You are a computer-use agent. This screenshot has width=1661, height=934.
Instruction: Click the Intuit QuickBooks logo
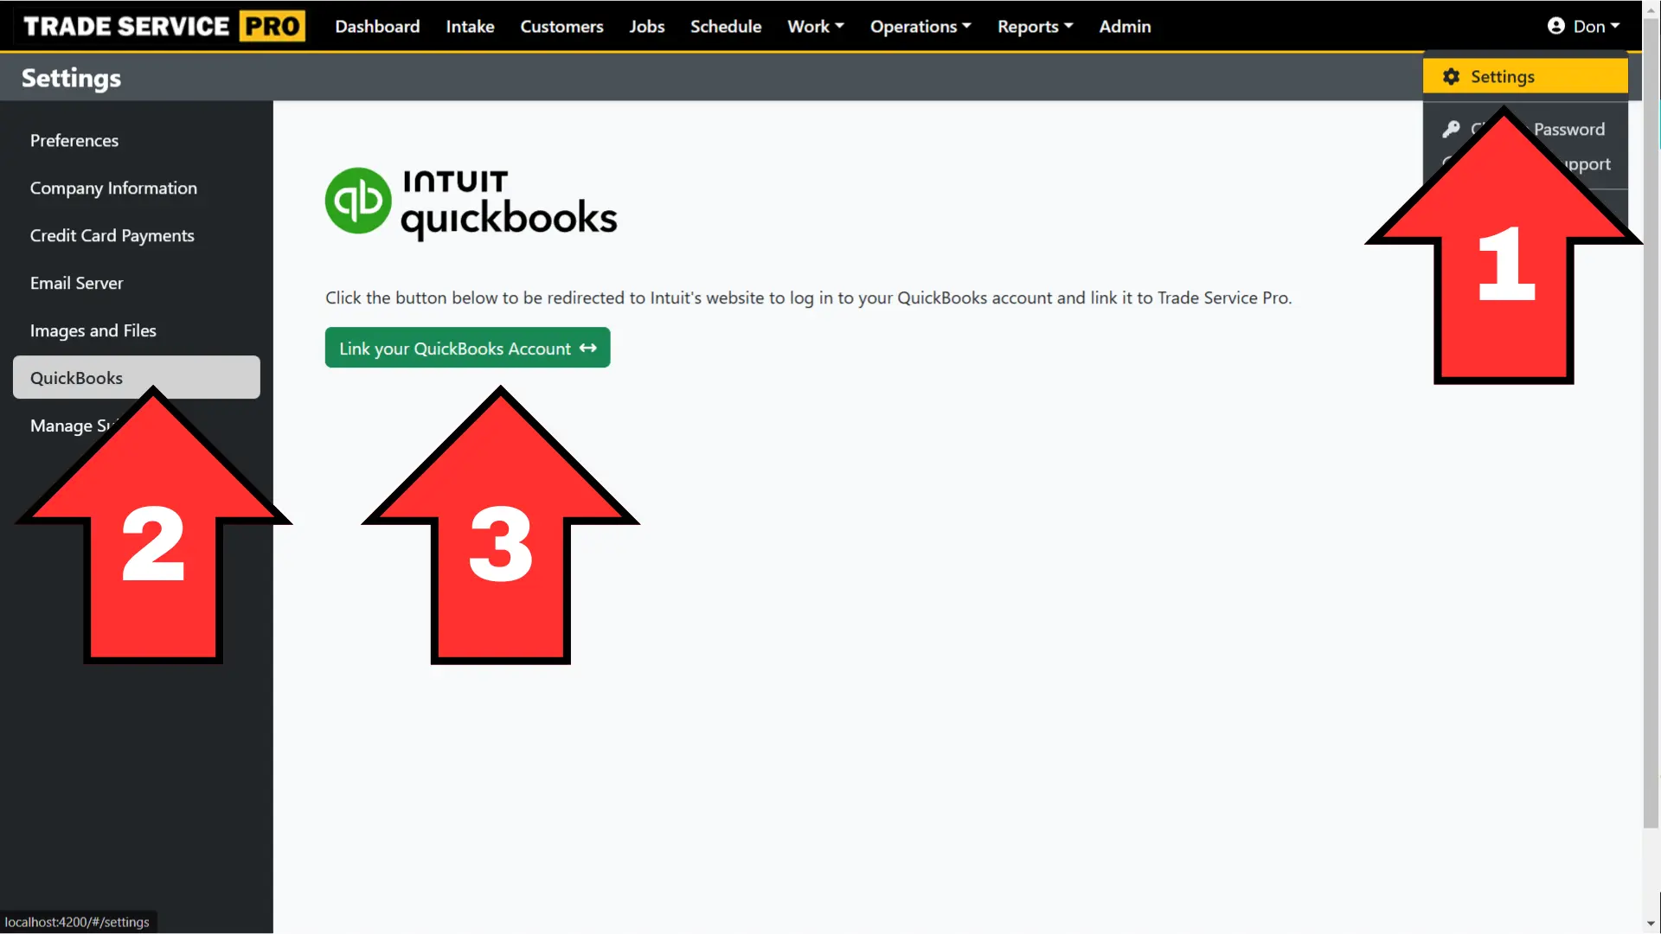(471, 202)
